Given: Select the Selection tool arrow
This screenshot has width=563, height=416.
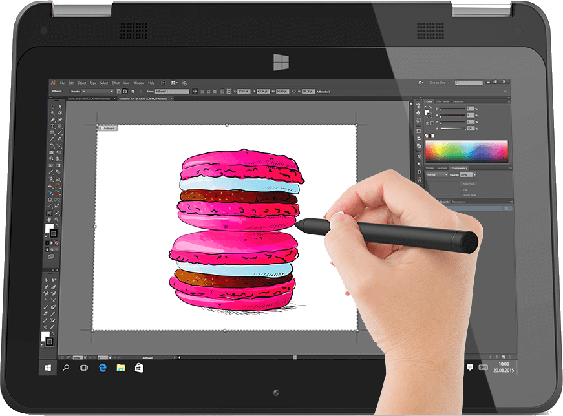Looking at the screenshot, I should (x=53, y=106).
